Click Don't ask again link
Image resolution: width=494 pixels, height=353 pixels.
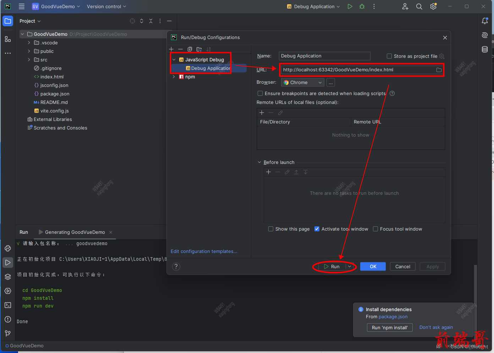(x=436, y=327)
